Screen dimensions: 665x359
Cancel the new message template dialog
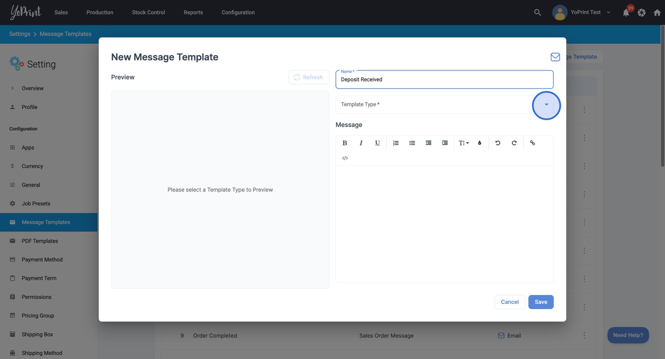click(x=510, y=302)
